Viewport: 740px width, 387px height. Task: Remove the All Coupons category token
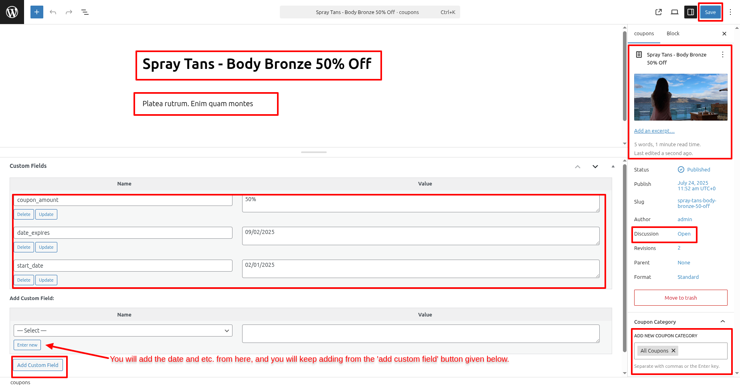[x=674, y=351]
